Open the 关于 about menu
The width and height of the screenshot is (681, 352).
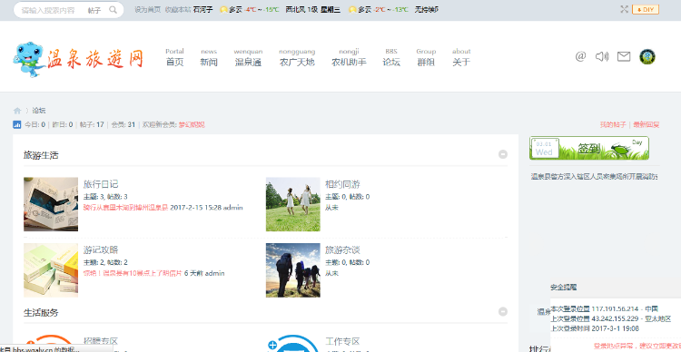461,57
